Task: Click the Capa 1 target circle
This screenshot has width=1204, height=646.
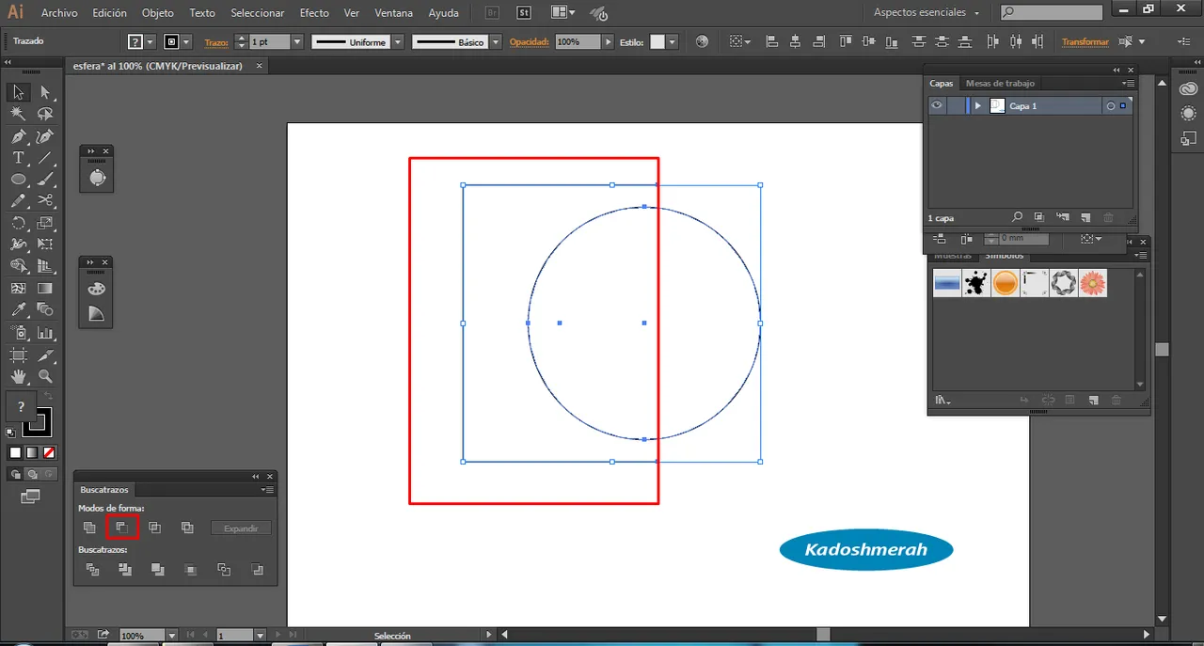Action: pos(1110,106)
